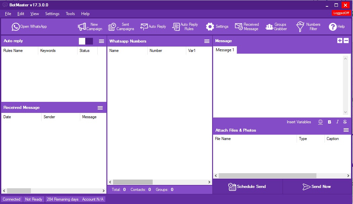Toggle strikethrough text formatting

(x=345, y=122)
